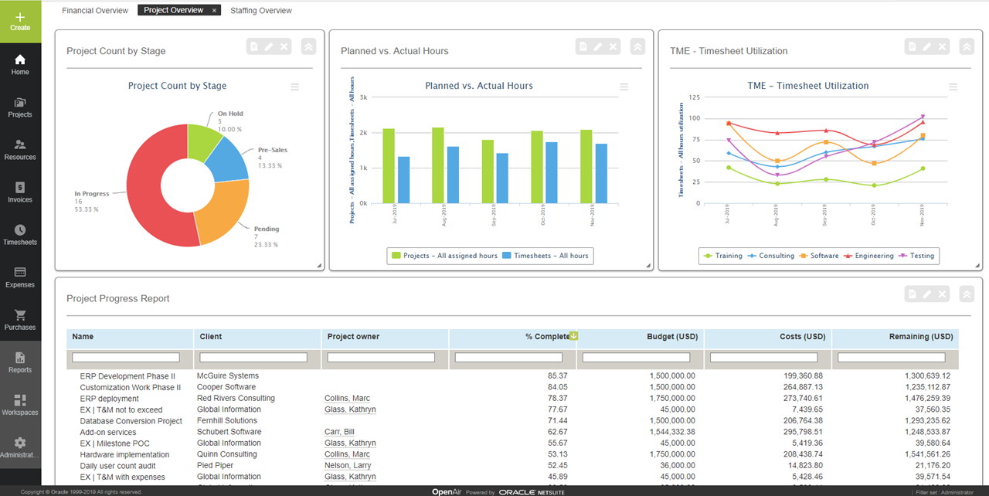Edit Planned vs. Actual Hours widget
989x496 pixels.
tap(598, 47)
